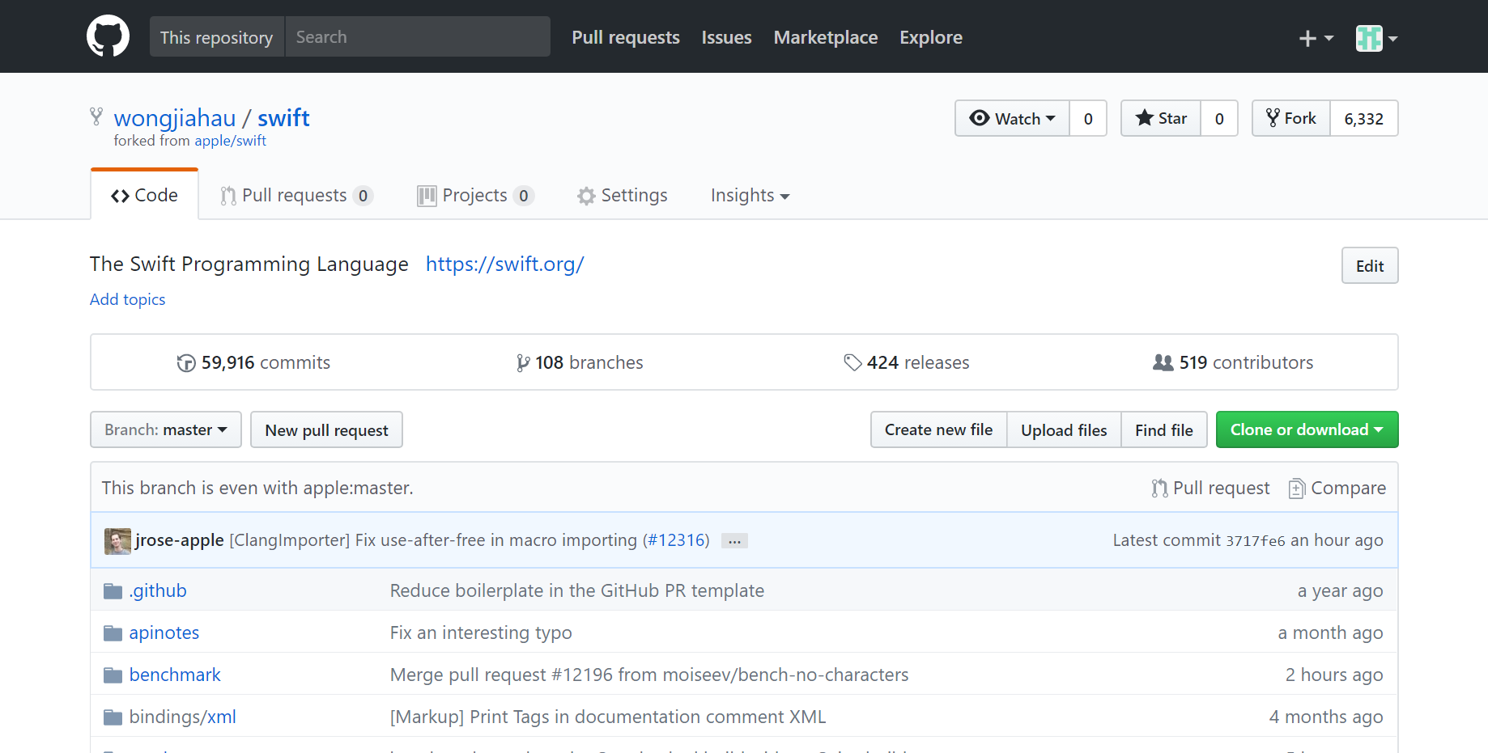This screenshot has width=1488, height=753.
Task: Click the Edit description button
Action: pos(1369,265)
